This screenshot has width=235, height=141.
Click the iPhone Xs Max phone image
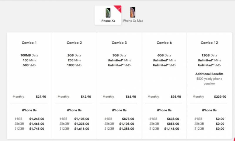133,13
